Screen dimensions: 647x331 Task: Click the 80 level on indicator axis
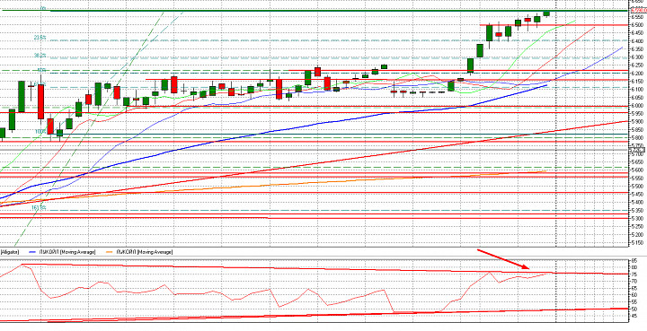tap(635, 267)
